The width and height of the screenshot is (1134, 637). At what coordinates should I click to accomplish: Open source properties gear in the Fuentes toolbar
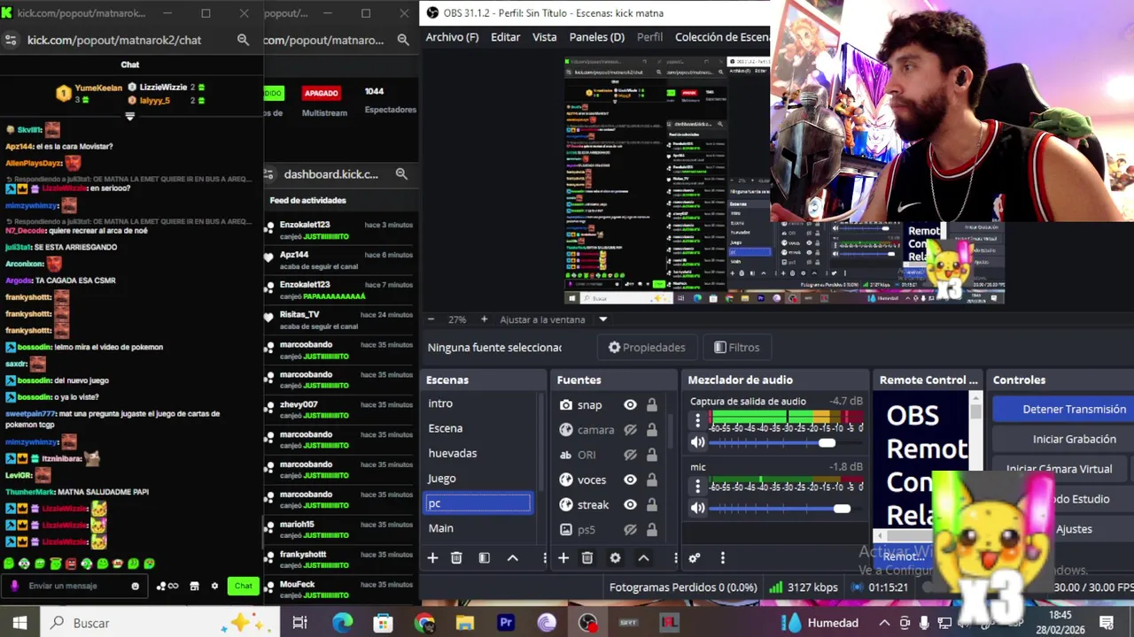pyautogui.click(x=615, y=558)
